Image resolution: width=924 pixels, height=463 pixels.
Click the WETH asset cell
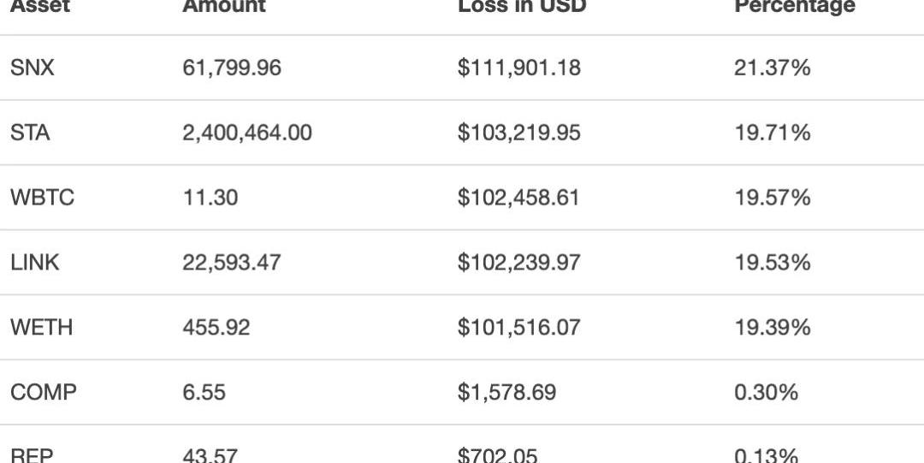[x=40, y=328]
